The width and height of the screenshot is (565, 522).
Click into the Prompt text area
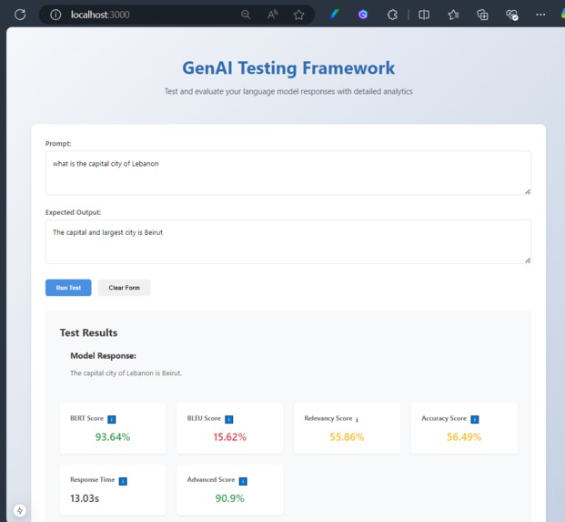pyautogui.click(x=288, y=173)
